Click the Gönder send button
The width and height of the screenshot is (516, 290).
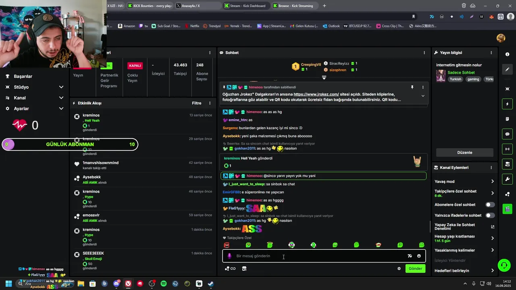pyautogui.click(x=415, y=269)
